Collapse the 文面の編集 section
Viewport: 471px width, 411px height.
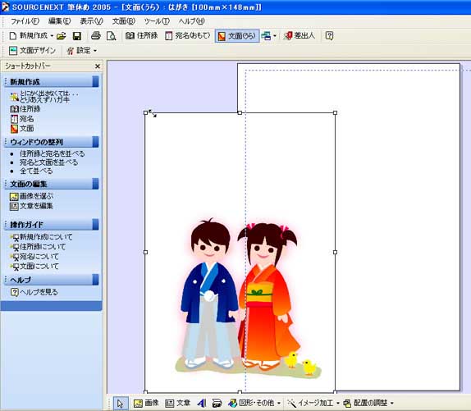point(95,184)
